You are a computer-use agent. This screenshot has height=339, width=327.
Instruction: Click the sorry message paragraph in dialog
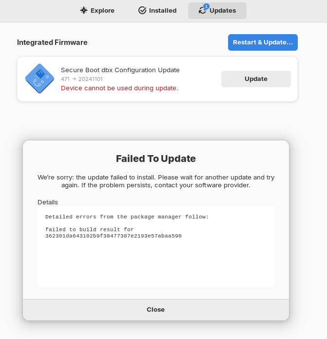pyautogui.click(x=155, y=181)
